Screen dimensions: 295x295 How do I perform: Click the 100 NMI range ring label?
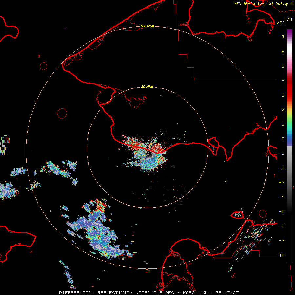[x=147, y=26]
